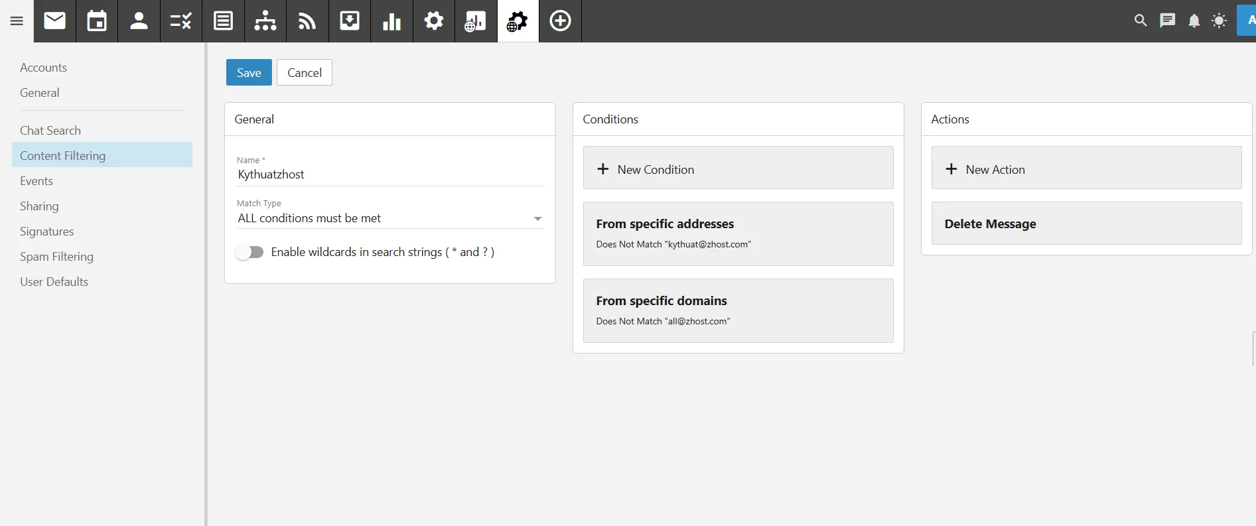Click the Name input field
The image size is (1256, 526).
tap(389, 174)
